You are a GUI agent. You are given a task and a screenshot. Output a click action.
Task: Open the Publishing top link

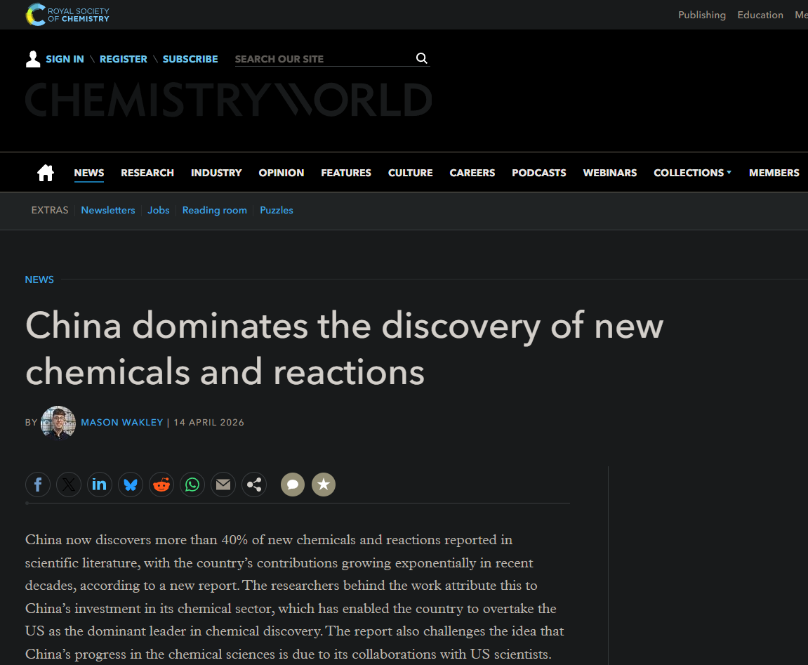[x=702, y=15]
